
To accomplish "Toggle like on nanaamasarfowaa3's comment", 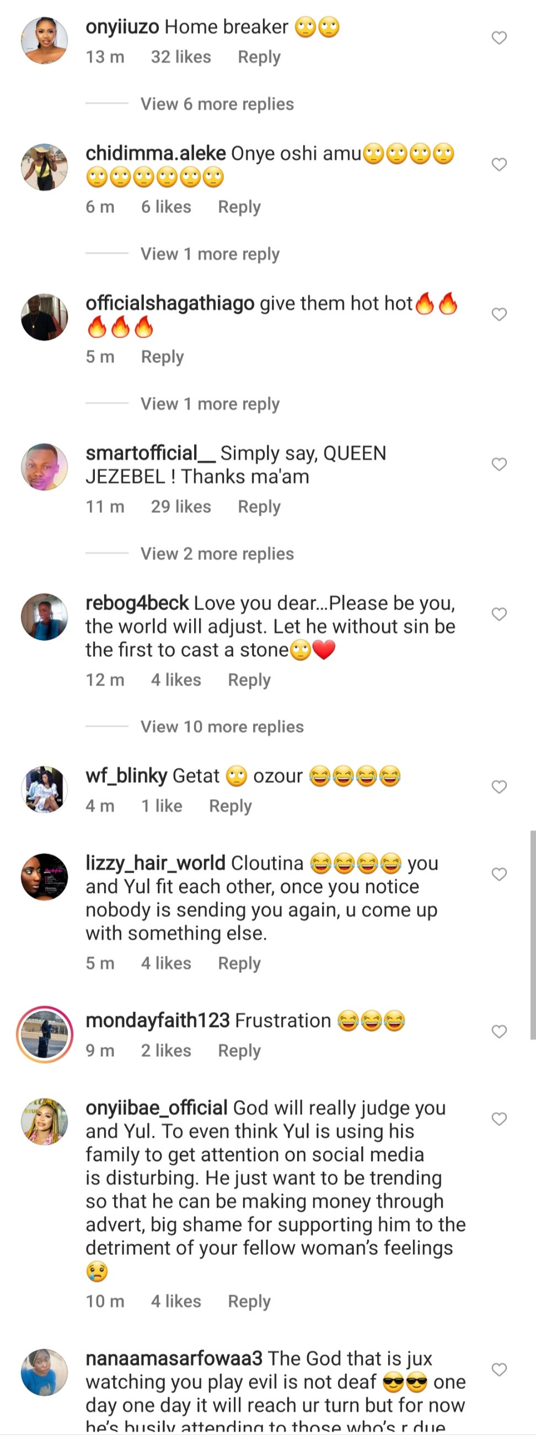I will point(499,1369).
